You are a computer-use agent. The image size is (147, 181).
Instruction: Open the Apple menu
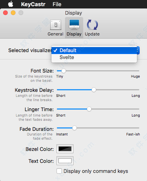pyautogui.click(x=10, y=4)
